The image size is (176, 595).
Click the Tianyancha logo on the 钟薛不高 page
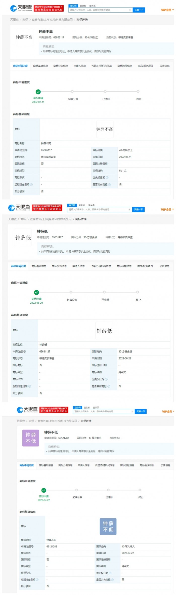[21, 8]
